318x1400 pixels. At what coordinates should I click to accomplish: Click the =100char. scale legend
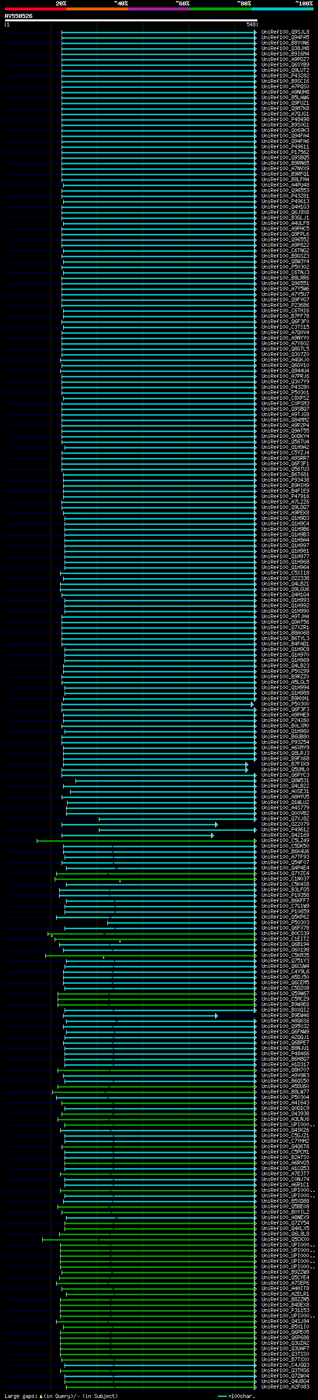[236, 1396]
